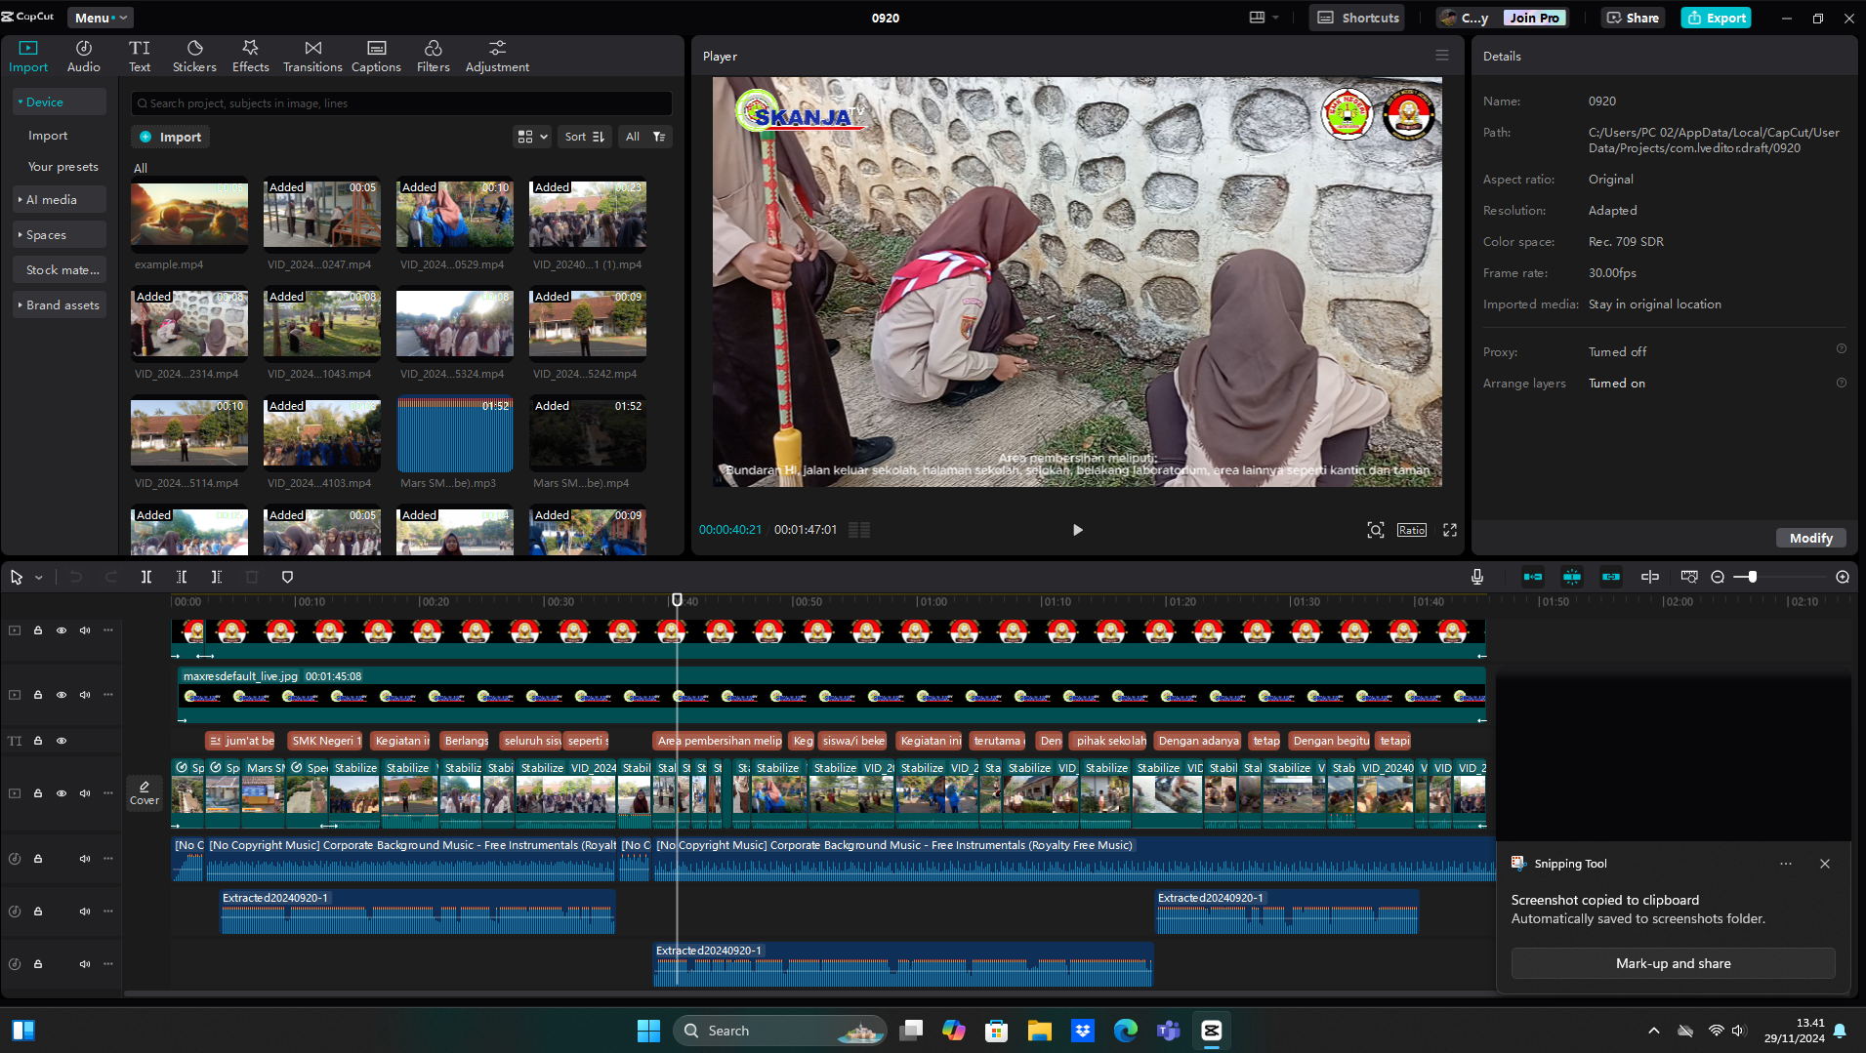Open the Transitions panel

[312, 56]
